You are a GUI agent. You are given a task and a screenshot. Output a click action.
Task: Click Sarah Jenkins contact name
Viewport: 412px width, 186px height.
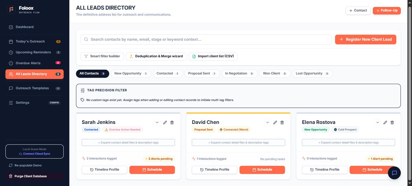99,122
